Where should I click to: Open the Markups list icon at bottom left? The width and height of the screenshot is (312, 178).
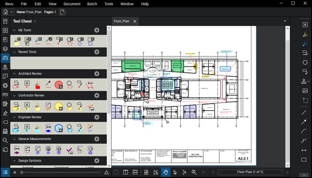pos(5,172)
